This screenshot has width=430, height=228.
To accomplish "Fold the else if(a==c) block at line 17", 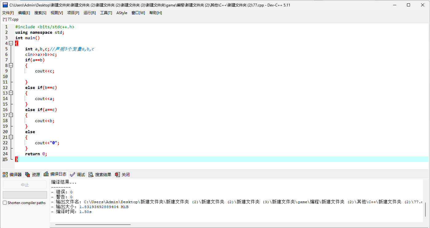I will pos(11,115).
